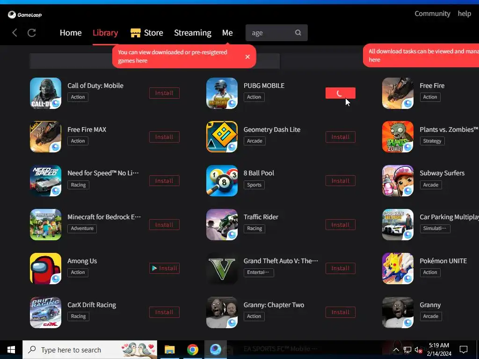
Task: Open the Call of Duty: Mobile game icon
Action: click(45, 93)
